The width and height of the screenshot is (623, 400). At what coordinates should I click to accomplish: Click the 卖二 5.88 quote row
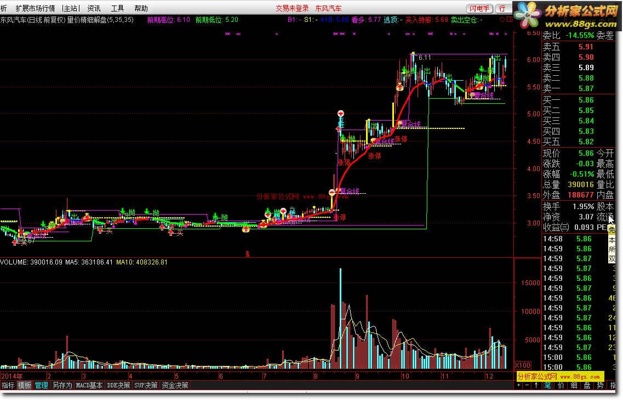tap(578, 78)
